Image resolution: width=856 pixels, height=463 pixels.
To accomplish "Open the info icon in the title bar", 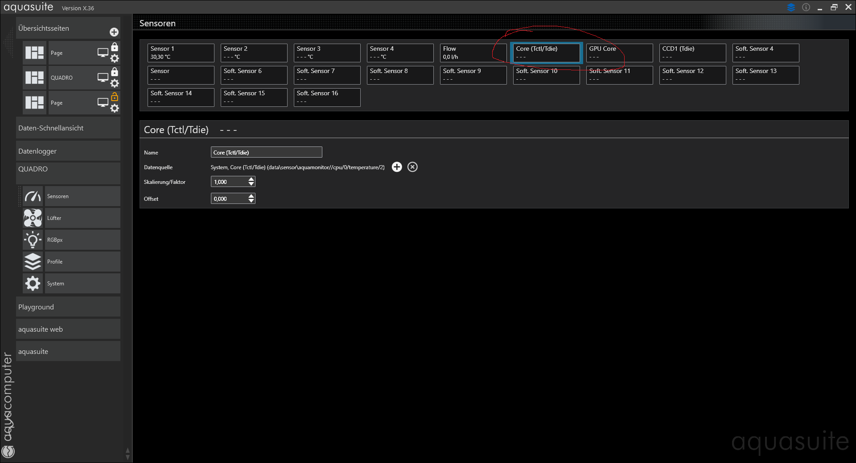I will click(806, 7).
